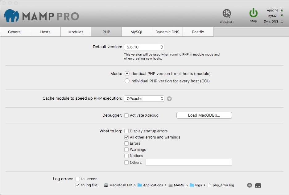Click the WebStart label under globe
289x195 pixels.
click(x=227, y=22)
